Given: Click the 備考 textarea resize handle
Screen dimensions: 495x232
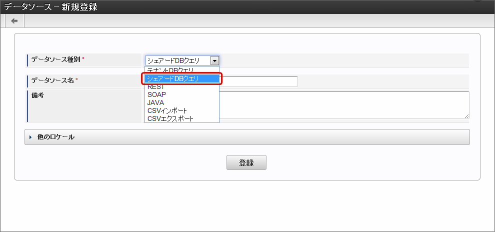Looking at the screenshot, I should tap(466, 116).
